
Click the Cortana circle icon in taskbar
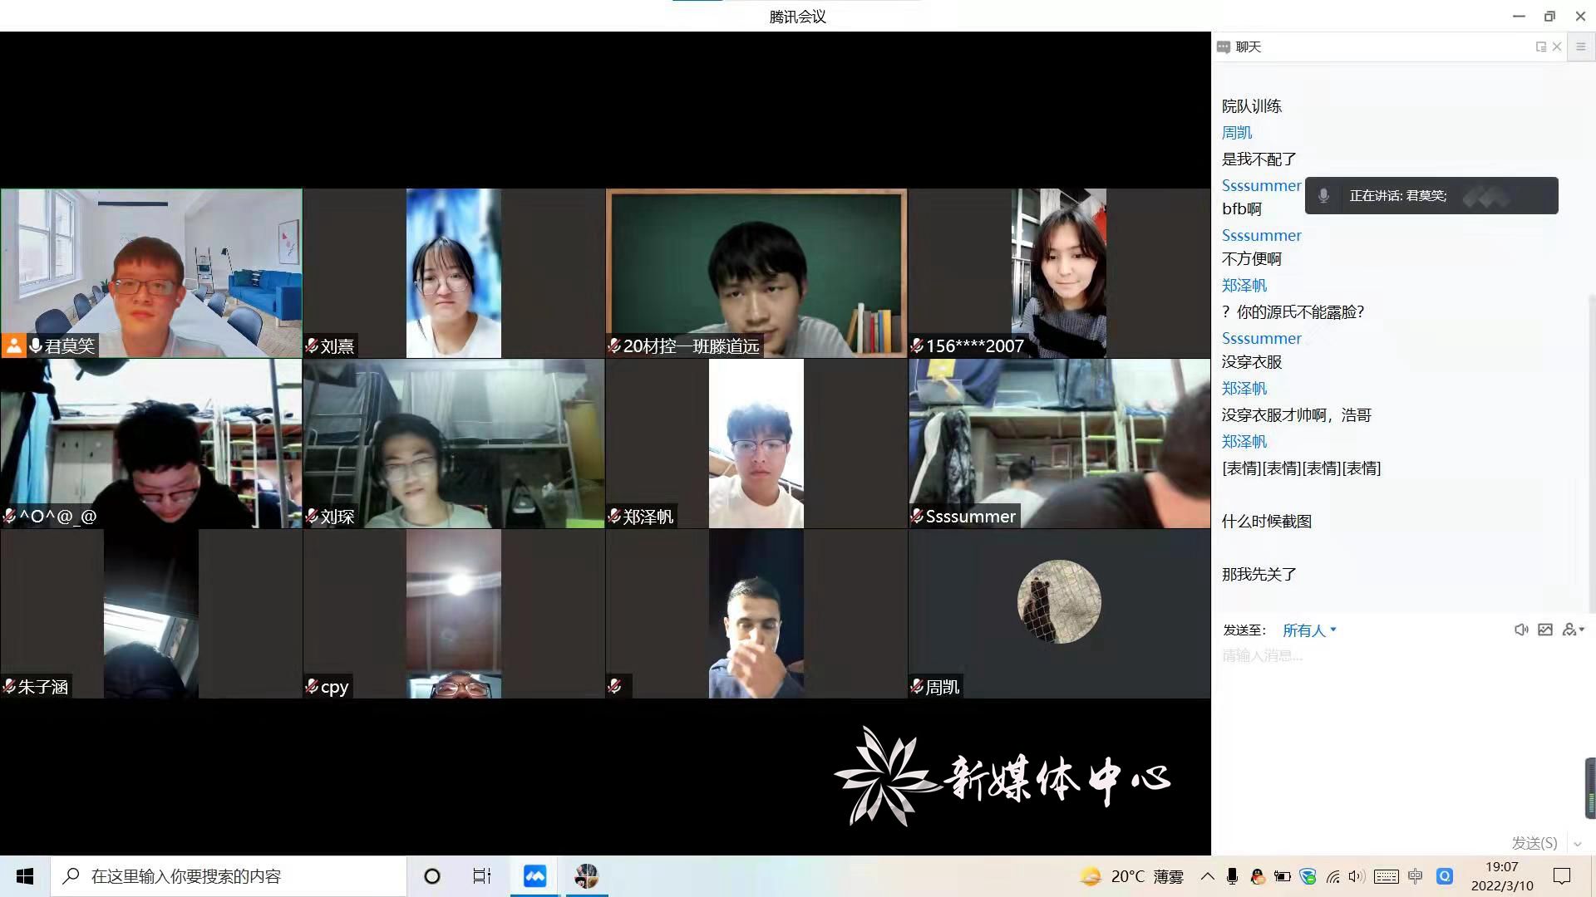431,875
